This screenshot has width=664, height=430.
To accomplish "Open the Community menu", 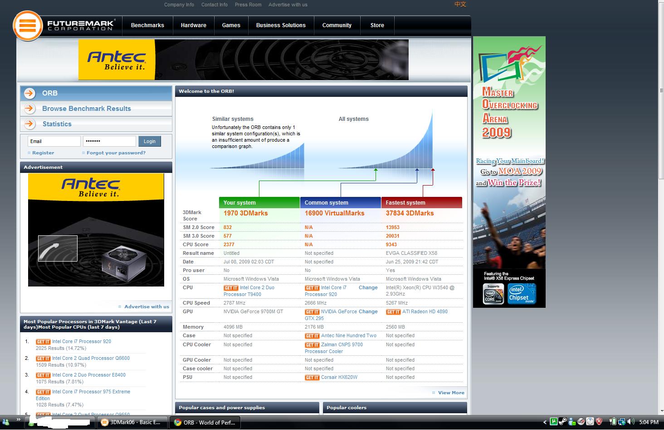I will click(337, 25).
